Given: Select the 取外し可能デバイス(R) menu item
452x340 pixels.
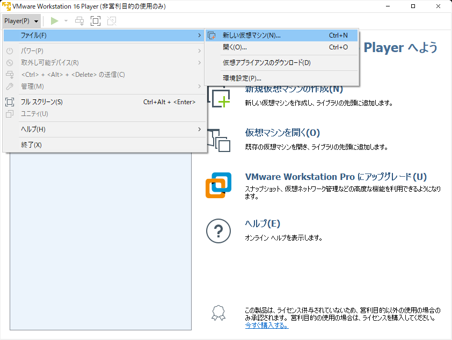Looking at the screenshot, I should [x=104, y=63].
